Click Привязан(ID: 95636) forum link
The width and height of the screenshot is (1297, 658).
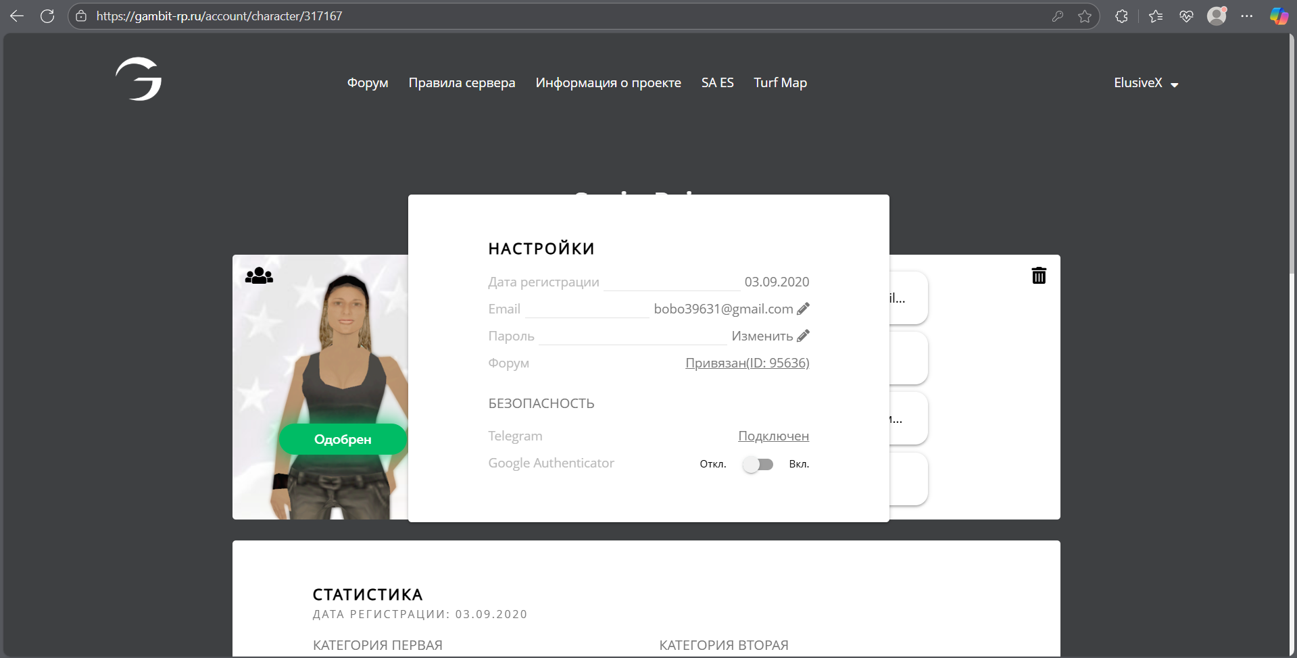[x=747, y=363]
